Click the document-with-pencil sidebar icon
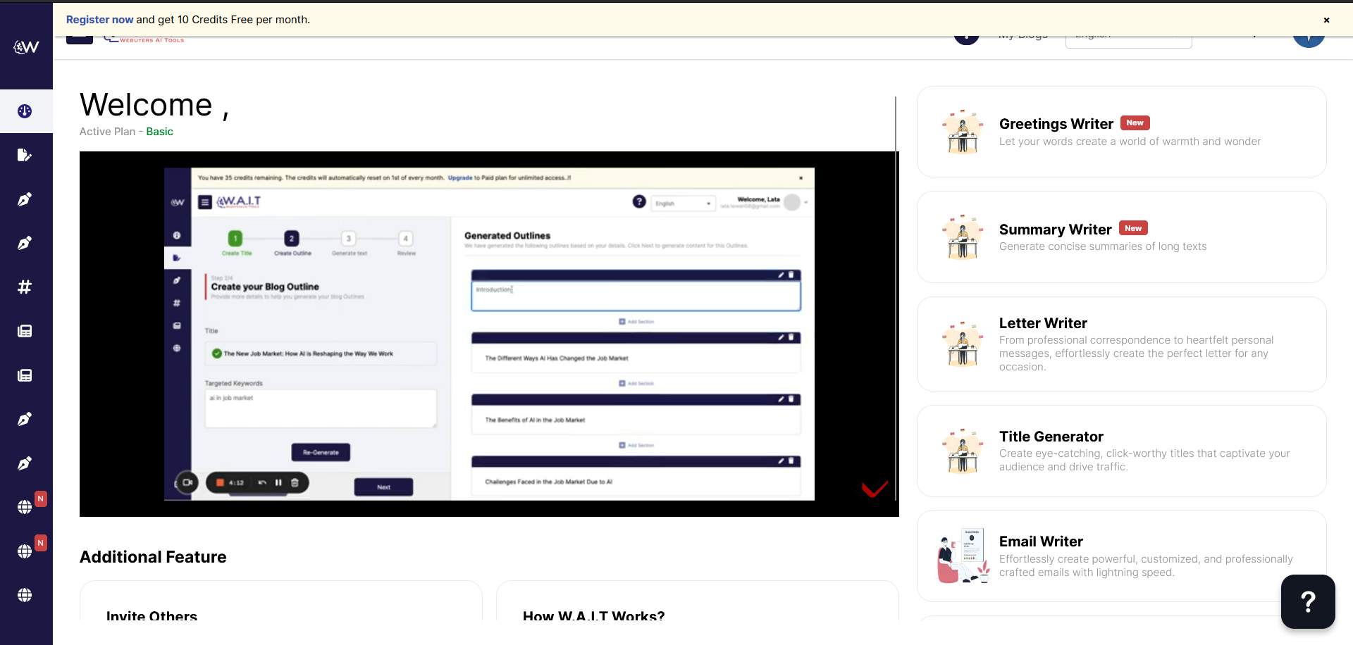Viewport: 1353px width, 645px height. pyautogui.click(x=25, y=155)
